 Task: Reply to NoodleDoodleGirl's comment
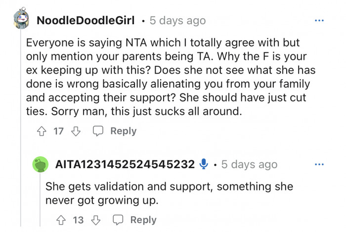coord(123,131)
